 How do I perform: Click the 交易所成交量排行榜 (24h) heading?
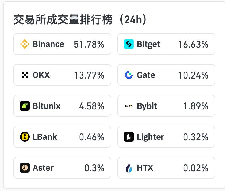point(80,20)
